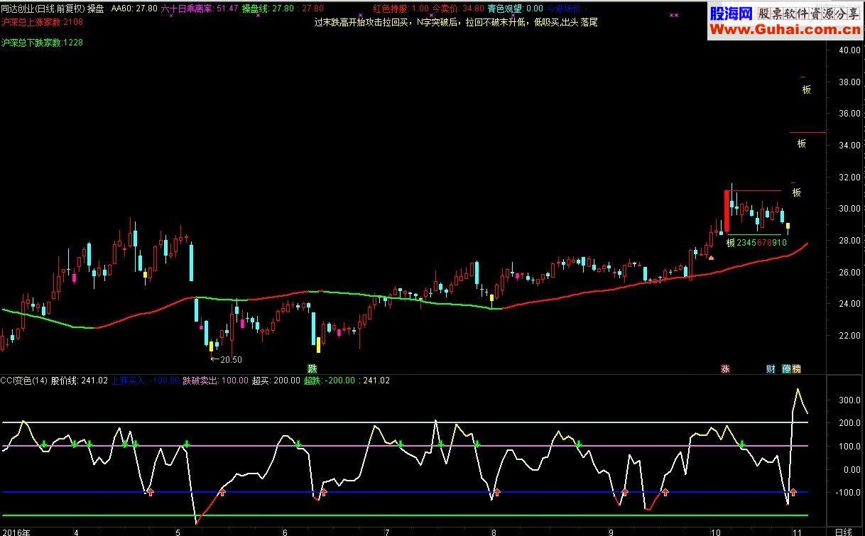865x536 pixels.
Task: Click the 300.0 CCI axis label
Action: (x=849, y=400)
